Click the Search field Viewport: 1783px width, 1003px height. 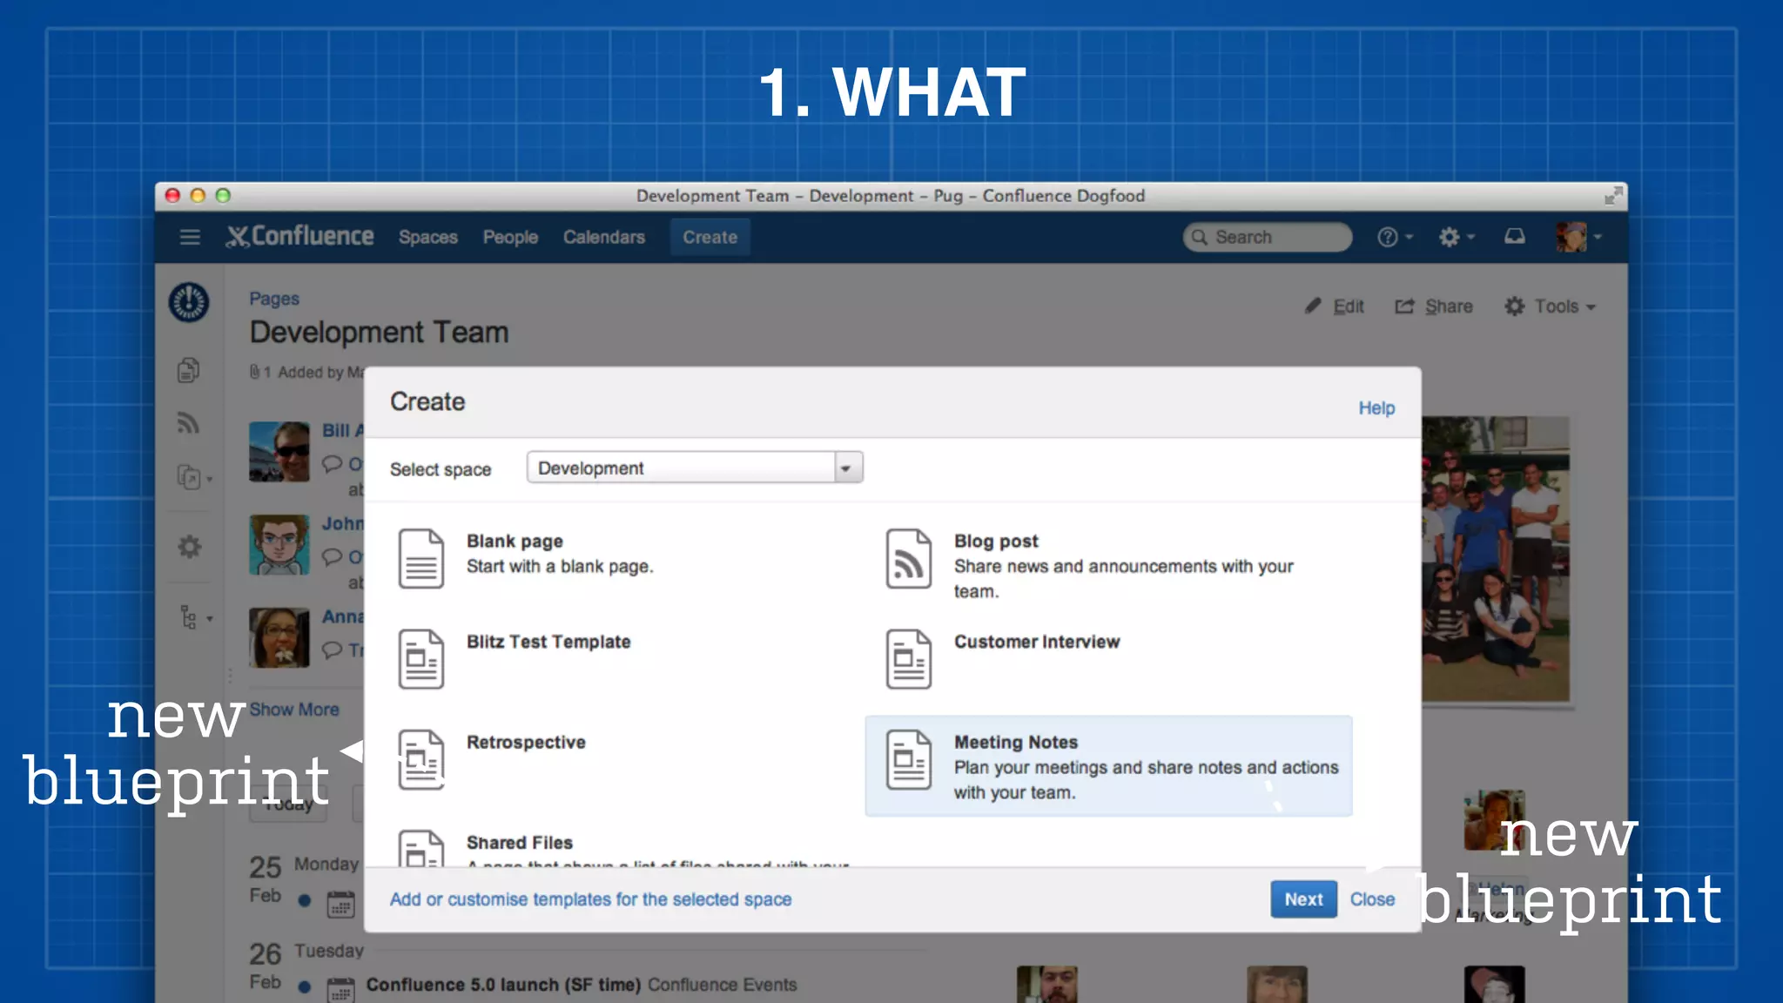(x=1268, y=237)
